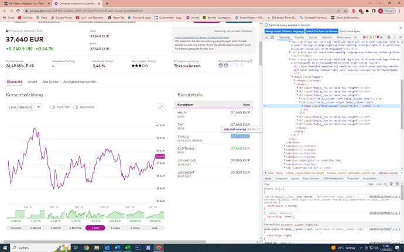404x252 pixels.
Task: Dismiss the DevTools language notification bar
Action: (400, 28)
